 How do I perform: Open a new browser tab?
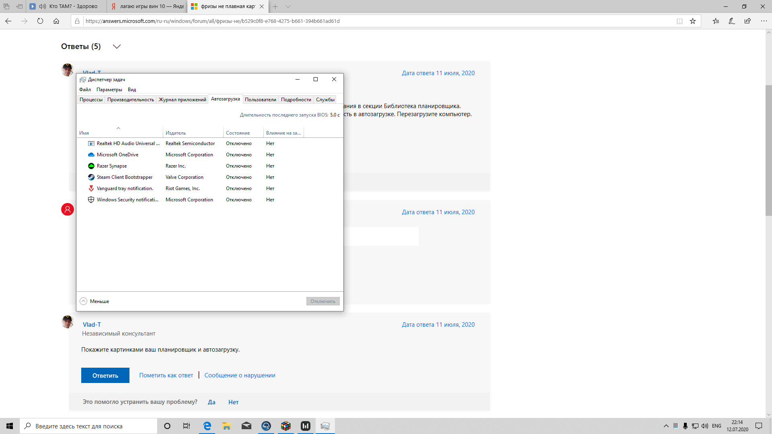pos(275,6)
